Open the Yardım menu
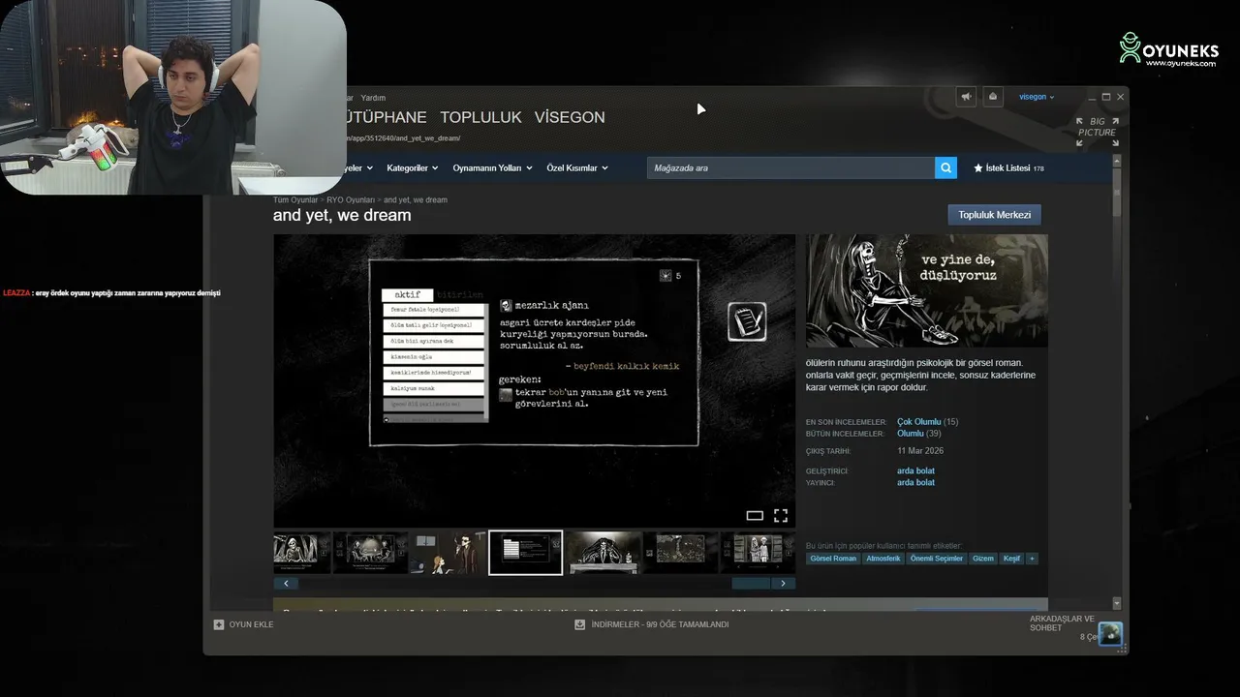The image size is (1240, 697). (x=373, y=98)
